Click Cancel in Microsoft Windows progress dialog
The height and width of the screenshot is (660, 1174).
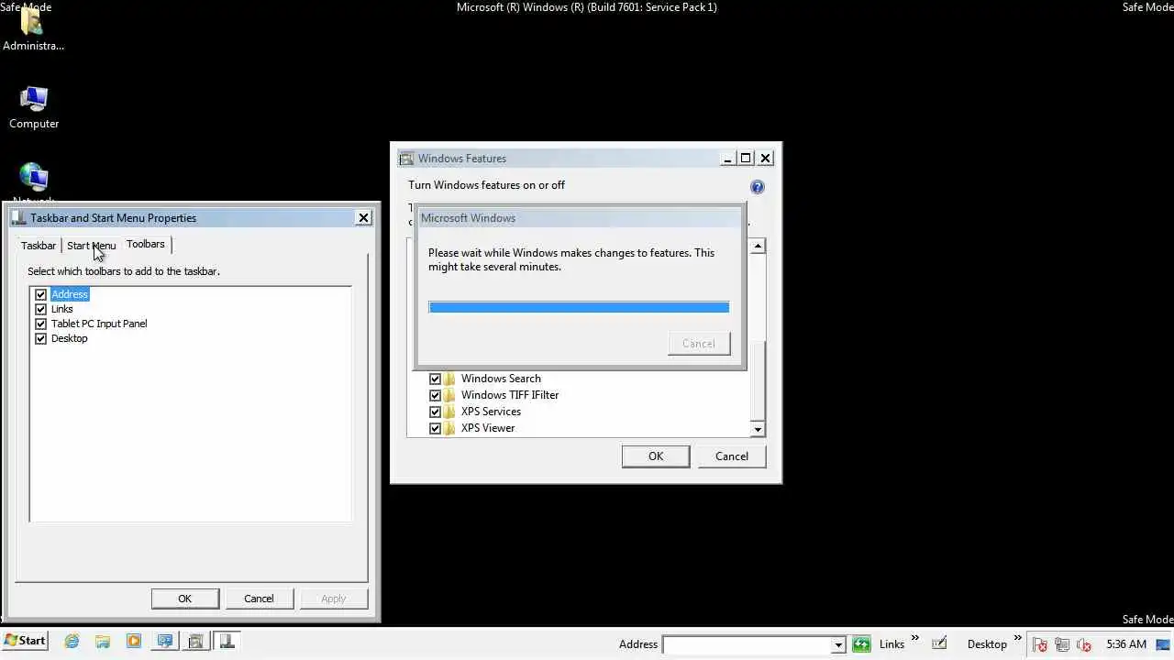tap(699, 344)
